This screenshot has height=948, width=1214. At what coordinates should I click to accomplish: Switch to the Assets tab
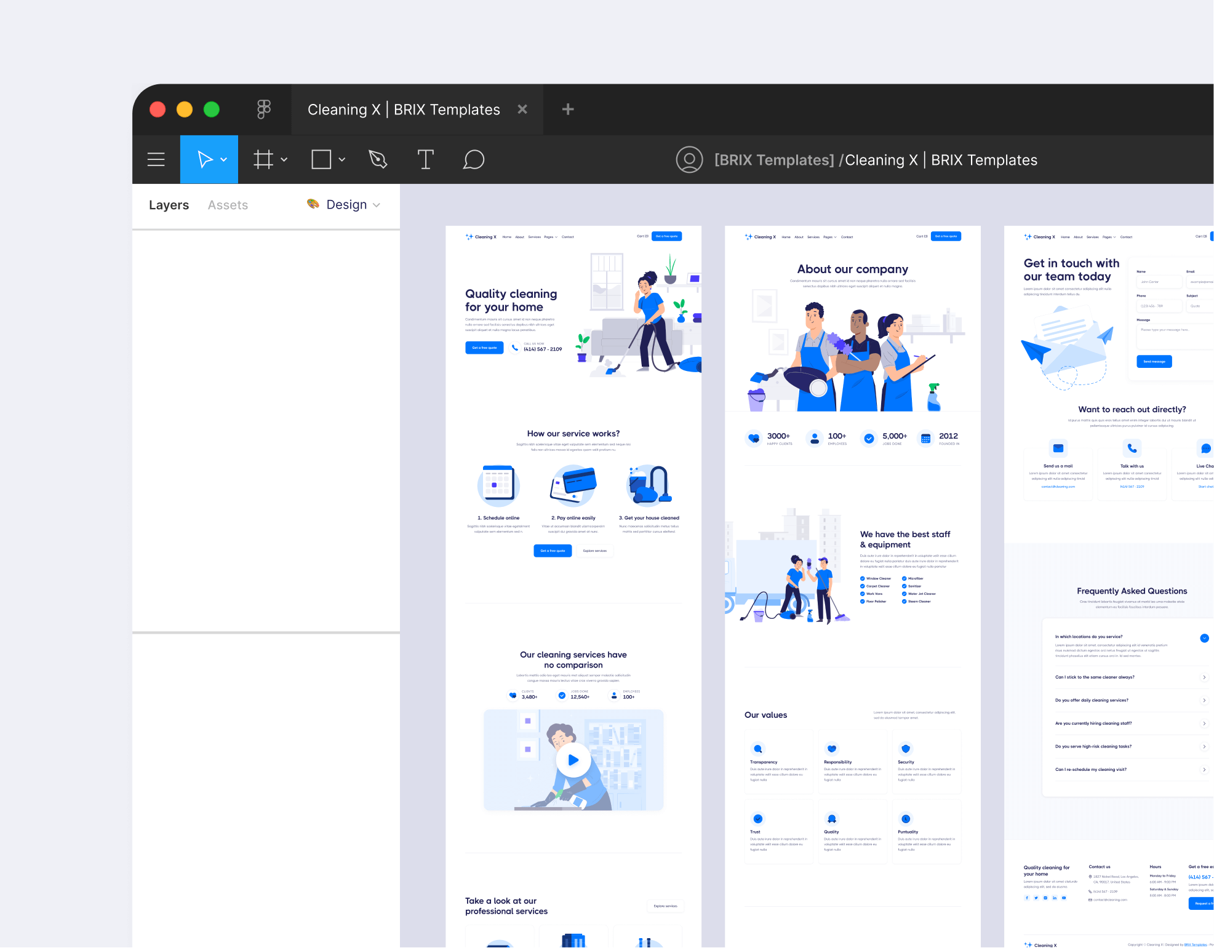tap(228, 204)
